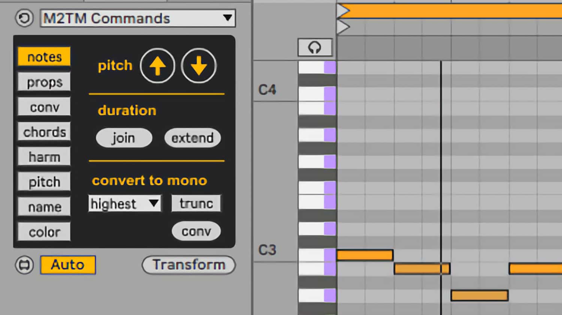Click the join button
Image resolution: width=562 pixels, height=315 pixels.
click(124, 138)
